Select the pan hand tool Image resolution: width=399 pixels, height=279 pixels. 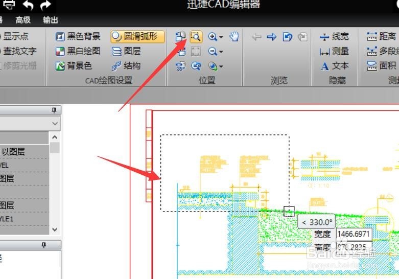tap(234, 37)
